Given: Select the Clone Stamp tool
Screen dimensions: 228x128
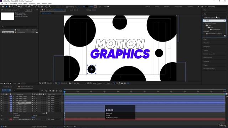Looking at the screenshot, I should (x=39, y=6).
